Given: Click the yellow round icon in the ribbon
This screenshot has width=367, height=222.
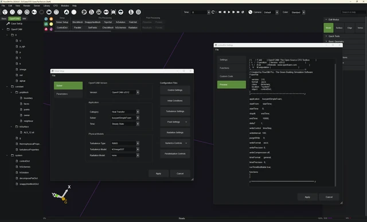Looking at the screenshot, I should click(51, 24).
